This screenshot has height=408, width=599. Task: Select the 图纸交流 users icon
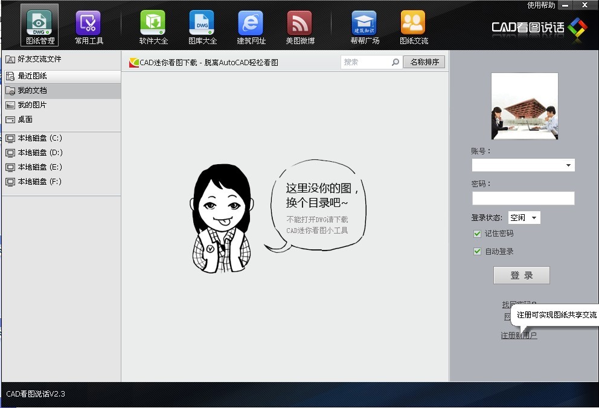click(413, 24)
